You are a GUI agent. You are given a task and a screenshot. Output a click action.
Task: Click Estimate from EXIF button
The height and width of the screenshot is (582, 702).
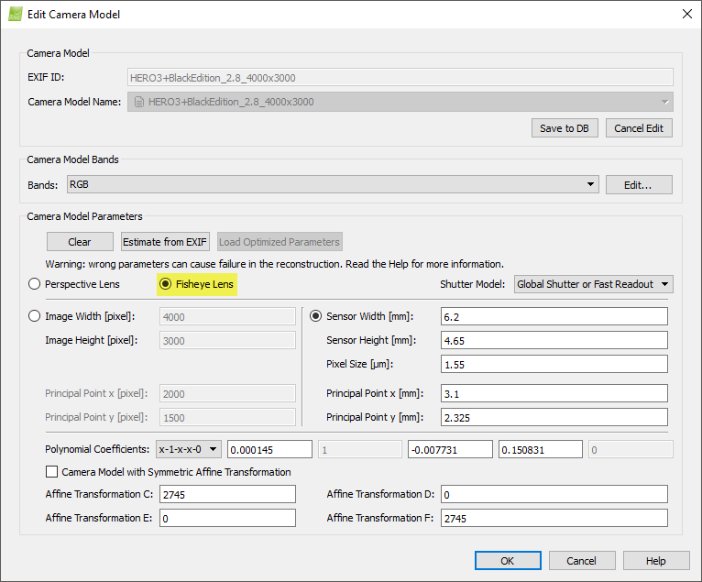(x=165, y=242)
